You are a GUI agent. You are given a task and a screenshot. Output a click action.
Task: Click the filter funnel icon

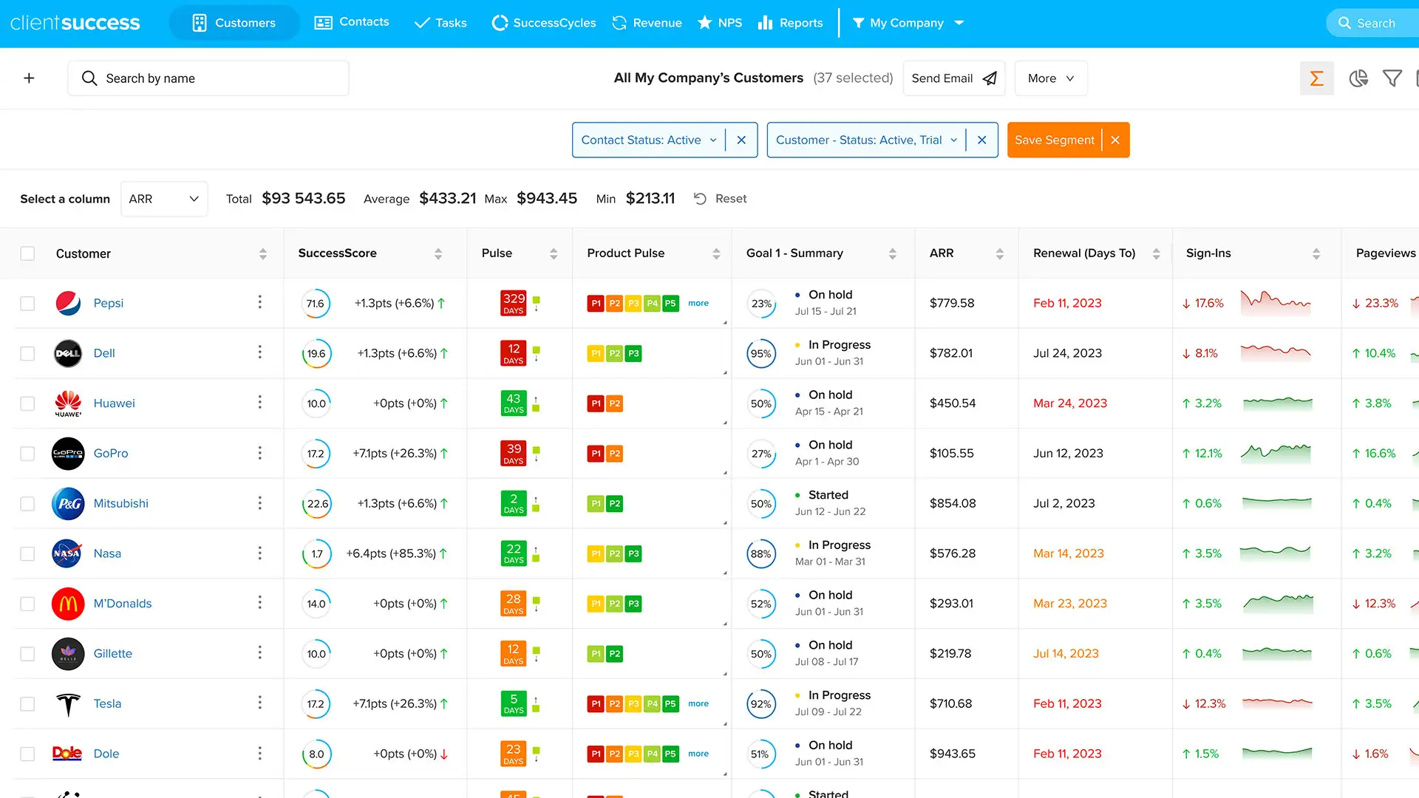coord(1392,78)
